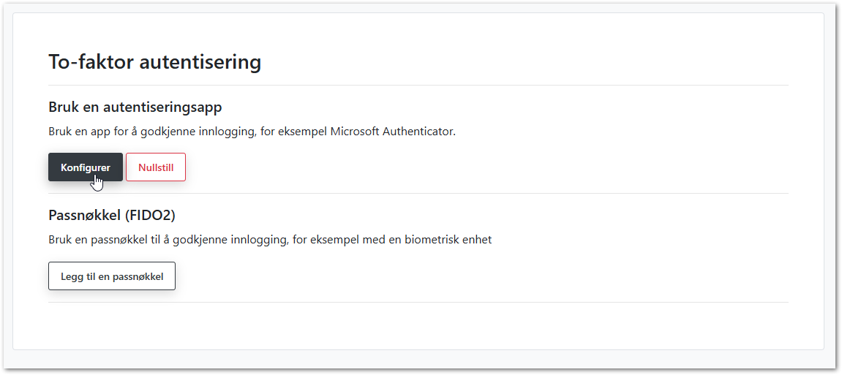Click the passkey description sentence
The height and width of the screenshot is (375, 842).
[x=269, y=240]
